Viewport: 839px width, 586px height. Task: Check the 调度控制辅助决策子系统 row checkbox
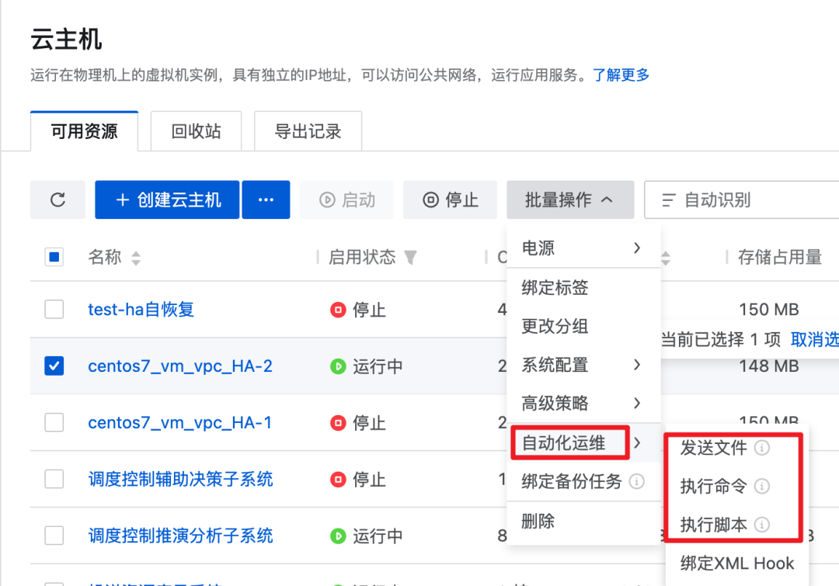(54, 479)
